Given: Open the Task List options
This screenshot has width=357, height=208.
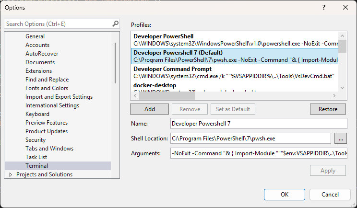Looking at the screenshot, I should click(x=36, y=157).
